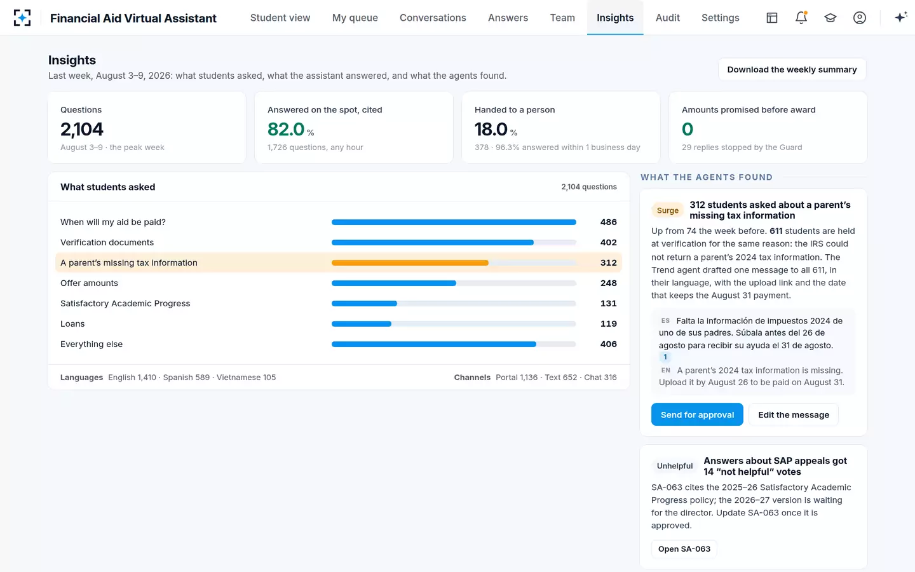Image resolution: width=915 pixels, height=572 pixels.
Task: Click the 1,726 questions, any hour text
Action: click(315, 147)
